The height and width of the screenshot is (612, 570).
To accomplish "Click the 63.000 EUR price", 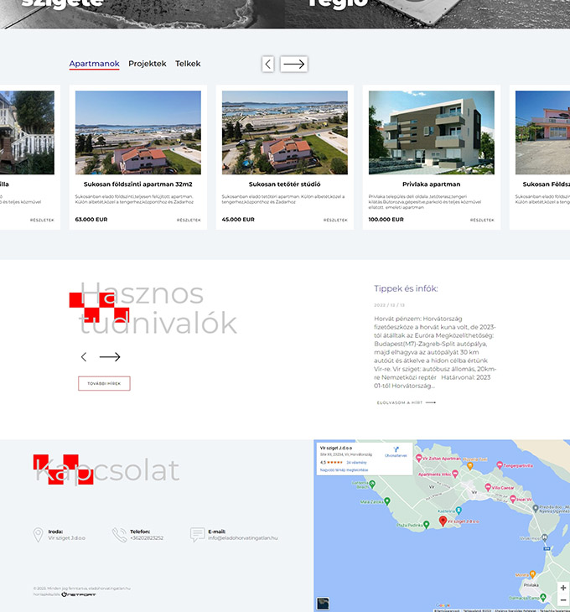I will pyautogui.click(x=91, y=220).
